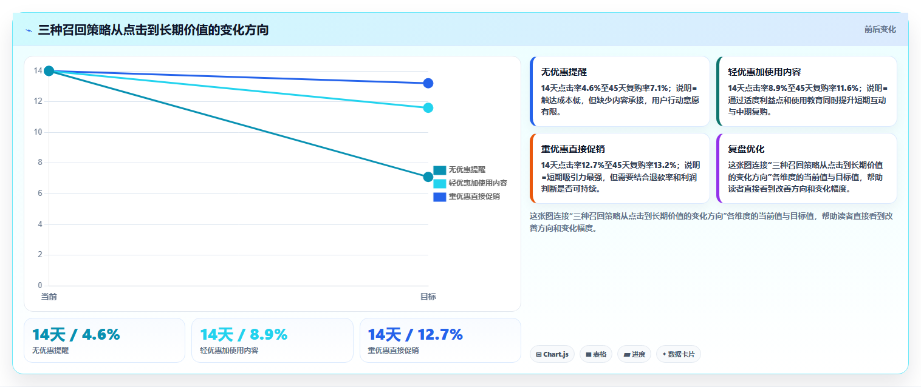
Task: Click the 14天 / 12.7% stat card
Action: [x=440, y=340]
